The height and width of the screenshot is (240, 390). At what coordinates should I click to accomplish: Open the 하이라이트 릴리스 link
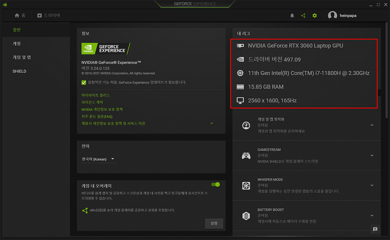click(96, 95)
